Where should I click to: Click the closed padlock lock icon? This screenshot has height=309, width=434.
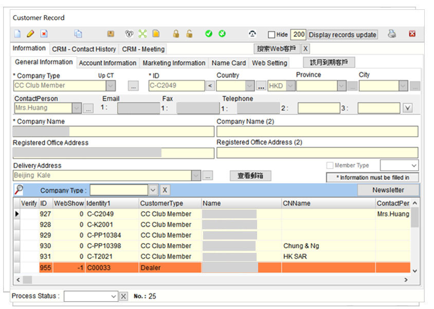click(x=176, y=34)
